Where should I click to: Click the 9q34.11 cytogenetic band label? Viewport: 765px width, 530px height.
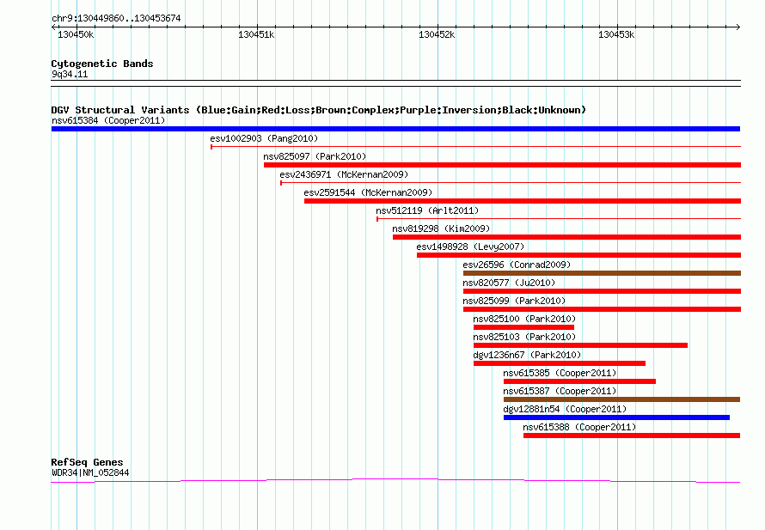(70, 74)
